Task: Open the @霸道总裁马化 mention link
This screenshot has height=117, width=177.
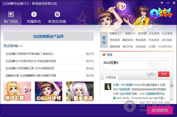Action: pyautogui.click(x=155, y=94)
